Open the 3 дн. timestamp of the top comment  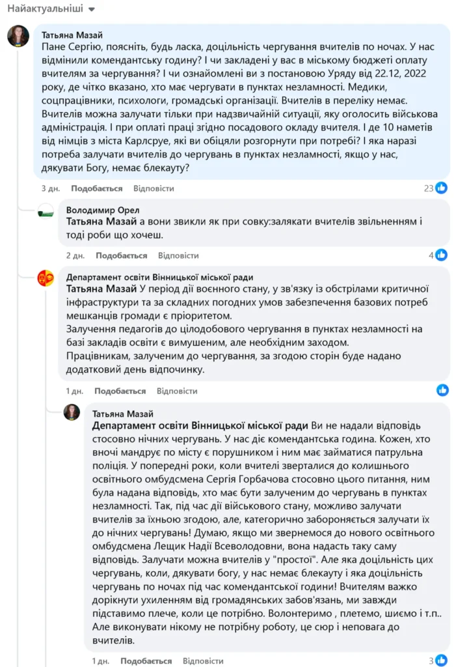tap(50, 188)
